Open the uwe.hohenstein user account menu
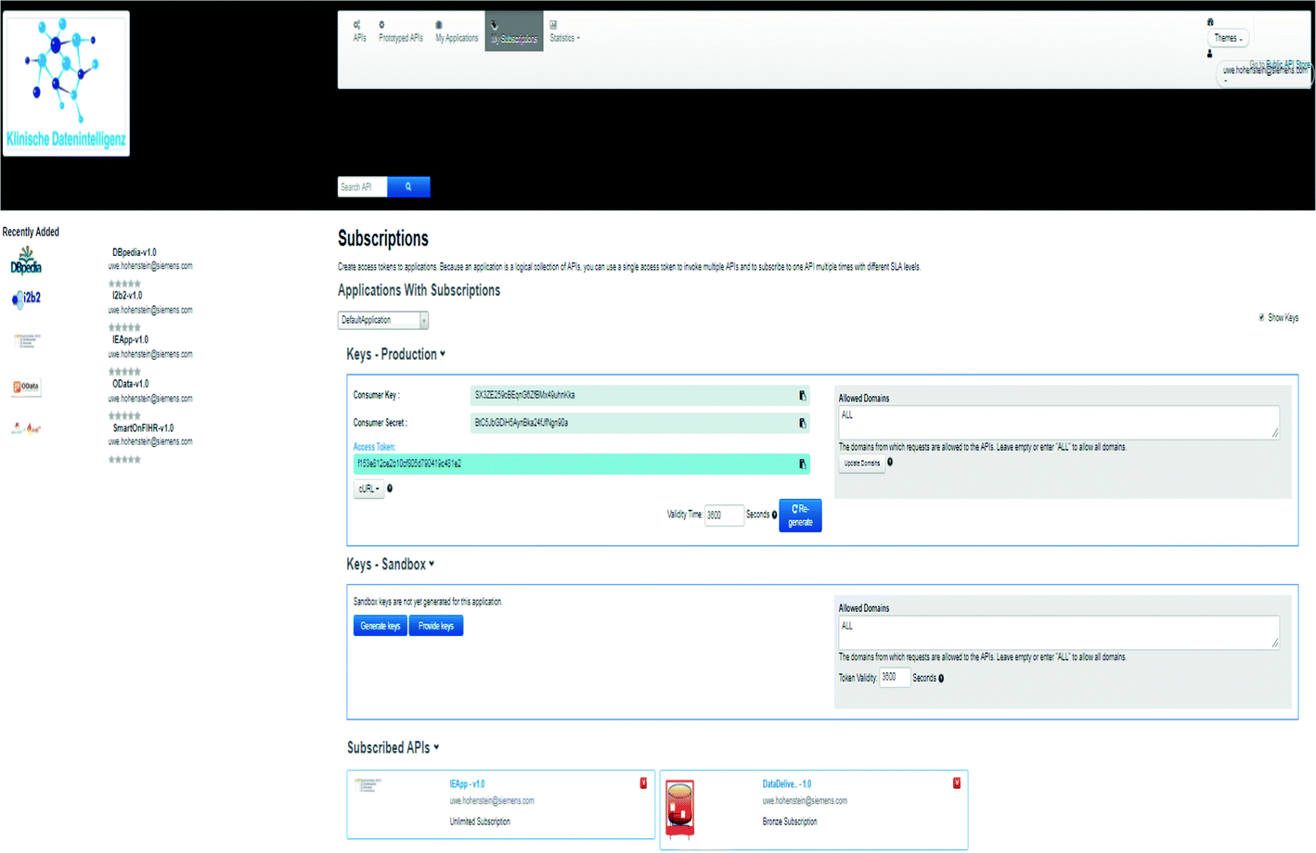Viewport: 1316px width, 853px height. [x=1264, y=72]
